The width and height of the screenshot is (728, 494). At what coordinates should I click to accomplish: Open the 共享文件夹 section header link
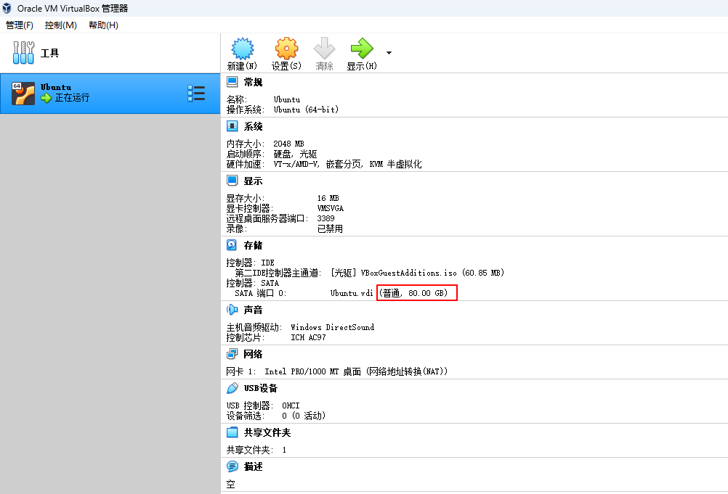click(x=267, y=433)
